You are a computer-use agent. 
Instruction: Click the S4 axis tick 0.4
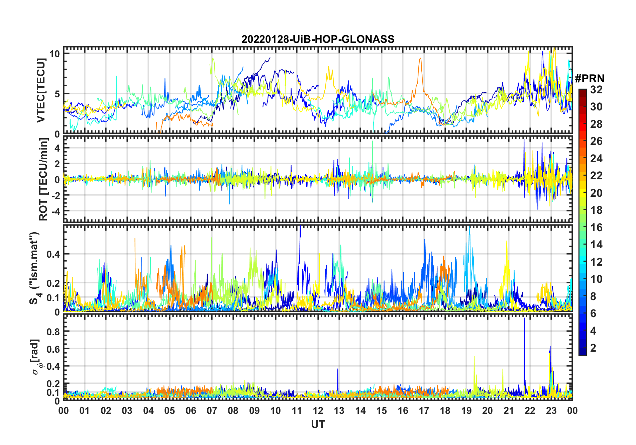click(x=53, y=254)
